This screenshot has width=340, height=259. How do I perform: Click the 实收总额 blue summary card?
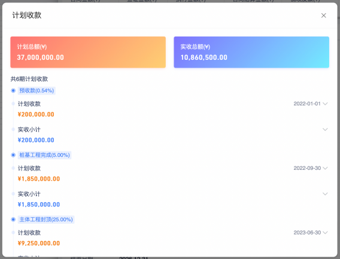click(x=251, y=52)
